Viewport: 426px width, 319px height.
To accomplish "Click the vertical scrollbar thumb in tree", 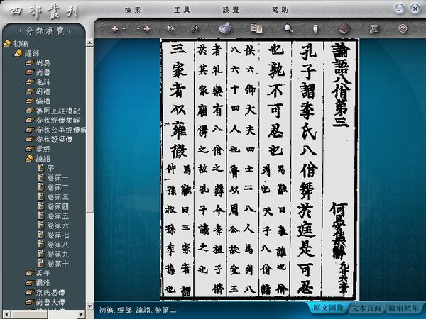I will point(90,130).
